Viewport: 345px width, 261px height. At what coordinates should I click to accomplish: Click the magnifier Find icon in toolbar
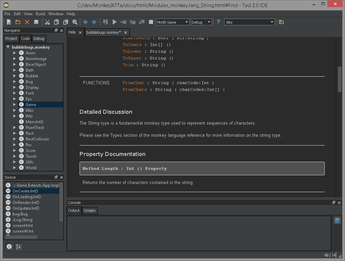point(75,22)
